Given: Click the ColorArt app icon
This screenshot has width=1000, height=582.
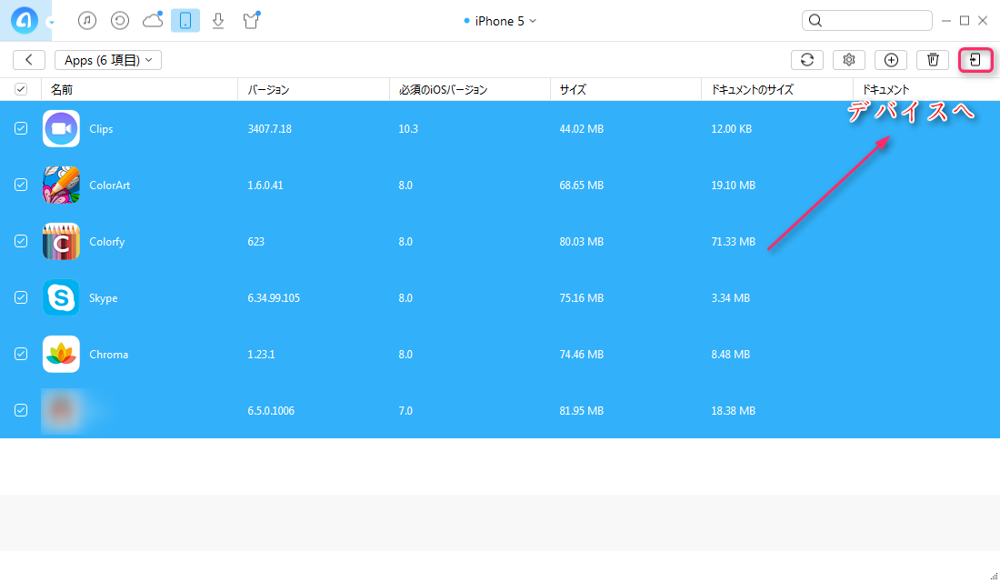Looking at the screenshot, I should [61, 186].
